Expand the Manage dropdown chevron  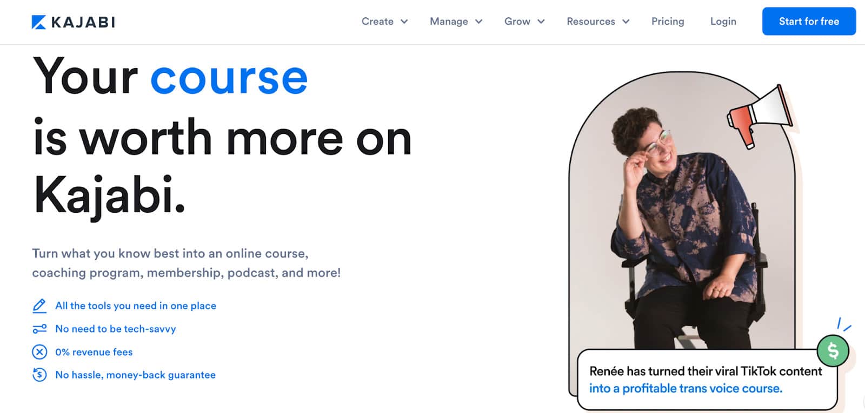point(478,22)
